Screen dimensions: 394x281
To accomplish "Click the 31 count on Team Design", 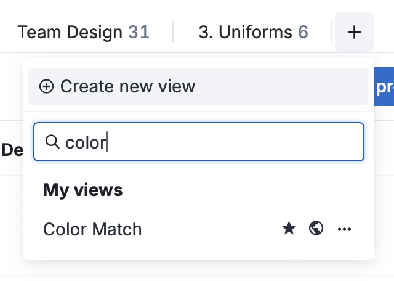I will click(139, 32).
